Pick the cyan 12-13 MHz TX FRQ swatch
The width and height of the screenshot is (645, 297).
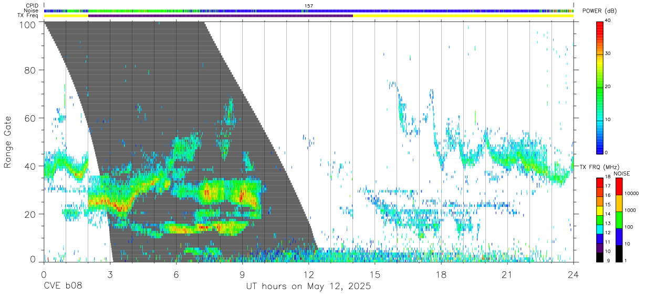599,228
